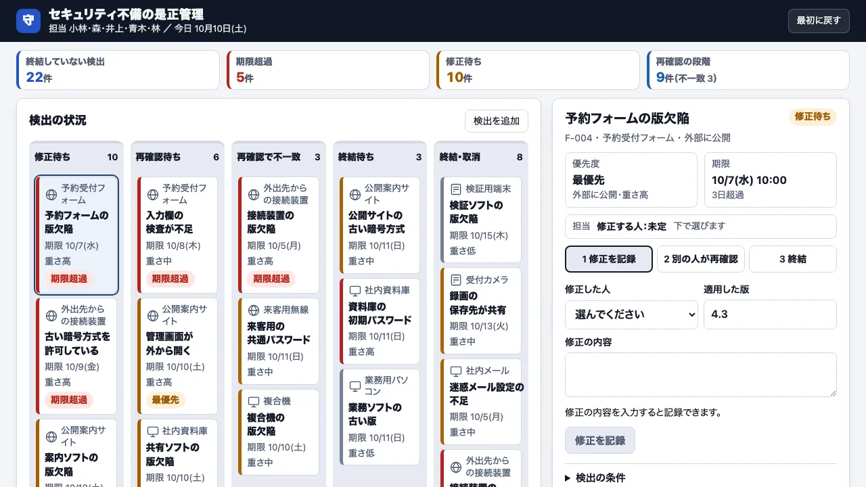Click the disabled 修正を記録 submit button
Screen dimensions: 866x487
pyautogui.click(x=600, y=440)
